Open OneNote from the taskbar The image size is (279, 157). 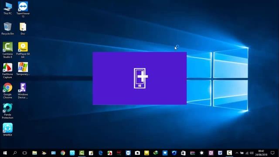[x=211, y=153]
